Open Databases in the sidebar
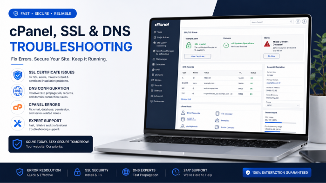 159,65
